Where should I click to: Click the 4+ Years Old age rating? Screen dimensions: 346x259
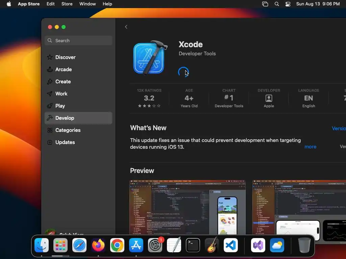point(189,98)
